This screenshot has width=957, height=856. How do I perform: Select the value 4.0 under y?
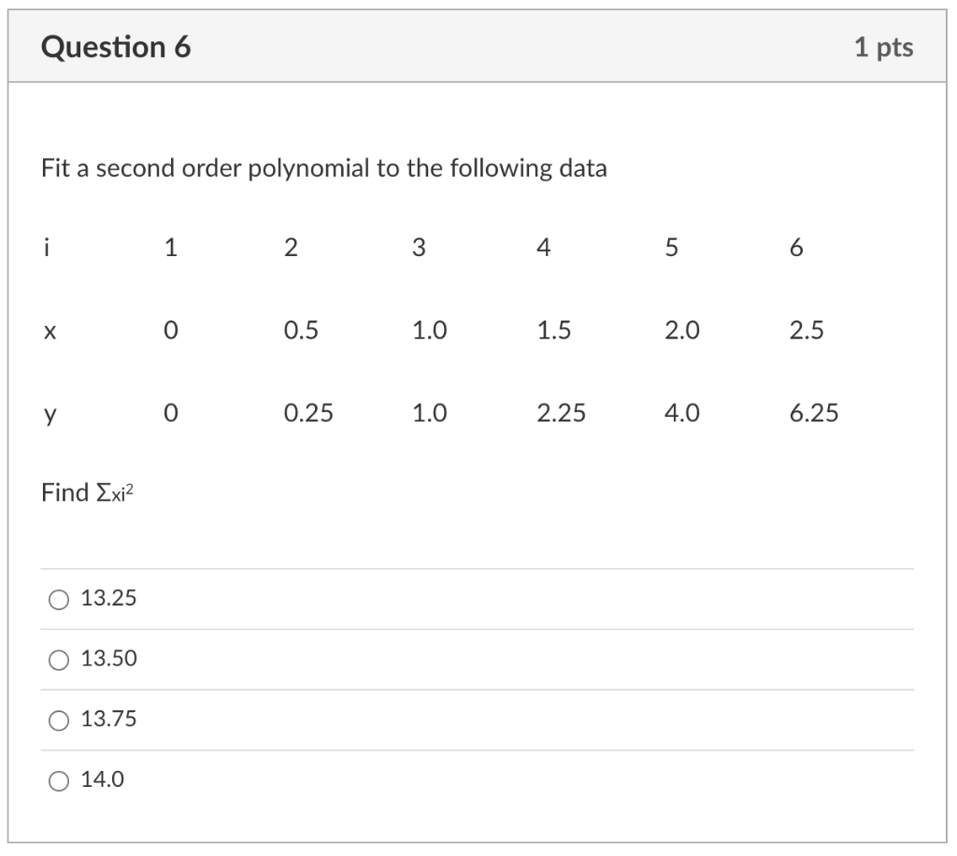click(x=679, y=412)
